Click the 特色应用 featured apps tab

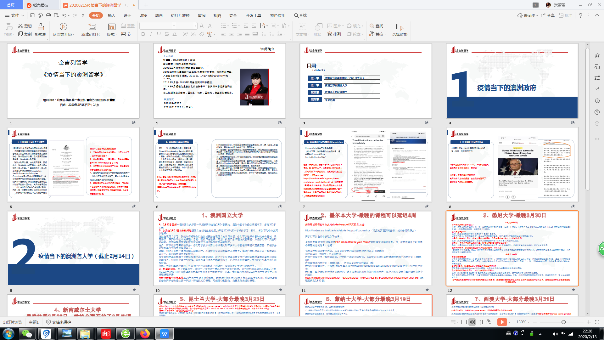278,15
